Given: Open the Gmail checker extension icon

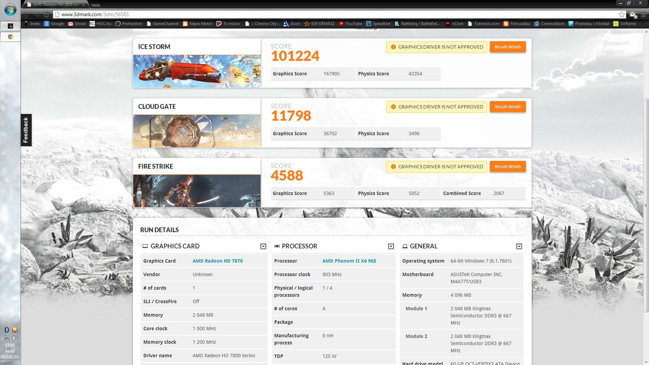Looking at the screenshot, I should [633, 15].
